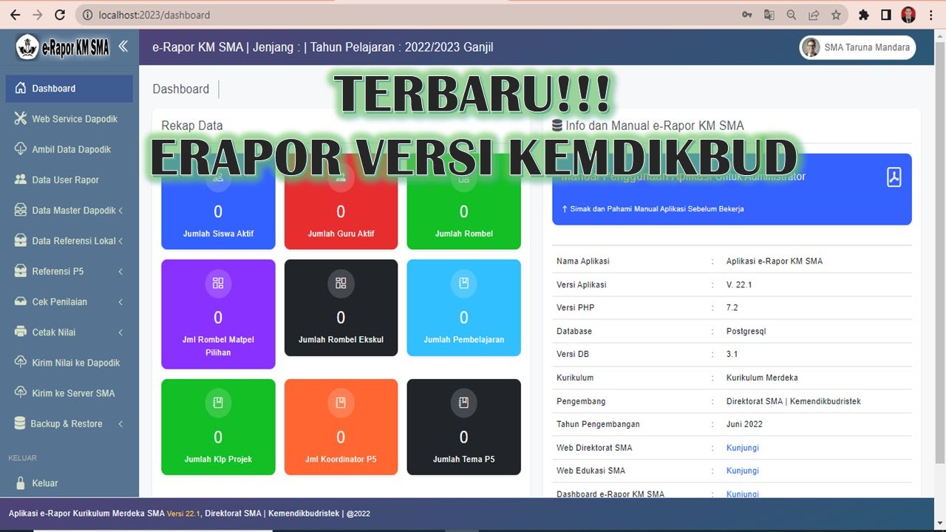
Task: Select Kirim Nilai ke Dapodik menu item
Action: (69, 362)
